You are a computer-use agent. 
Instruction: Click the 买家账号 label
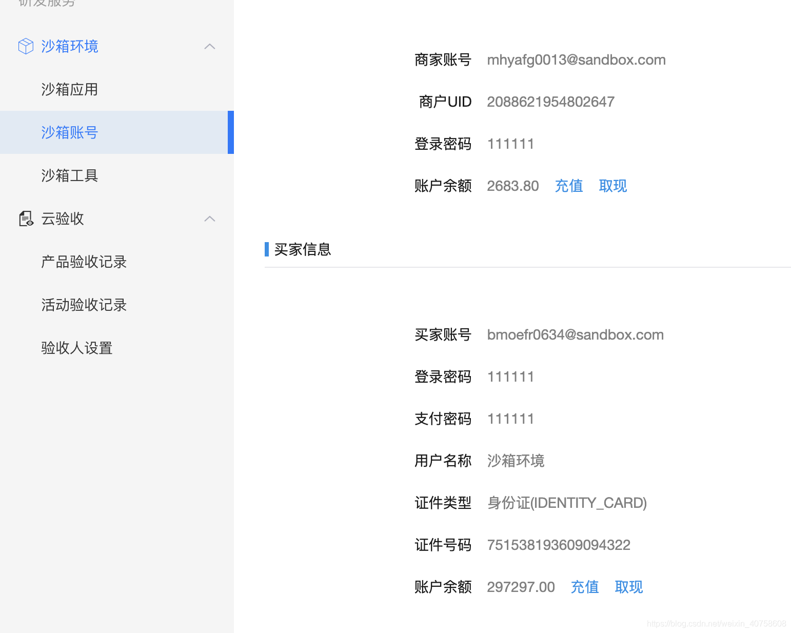coord(443,335)
